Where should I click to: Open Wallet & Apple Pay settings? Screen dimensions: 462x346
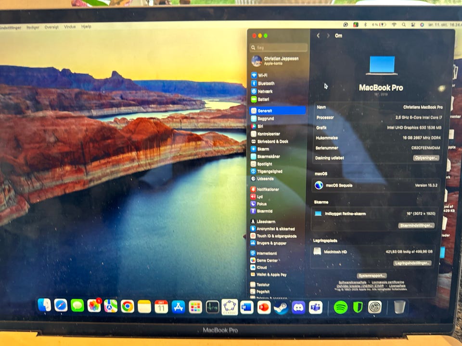coord(269,274)
